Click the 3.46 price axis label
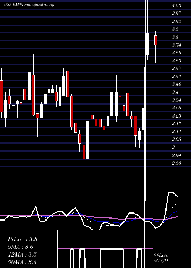Viewport: 191px width, 268px height. pyautogui.click(x=176, y=84)
